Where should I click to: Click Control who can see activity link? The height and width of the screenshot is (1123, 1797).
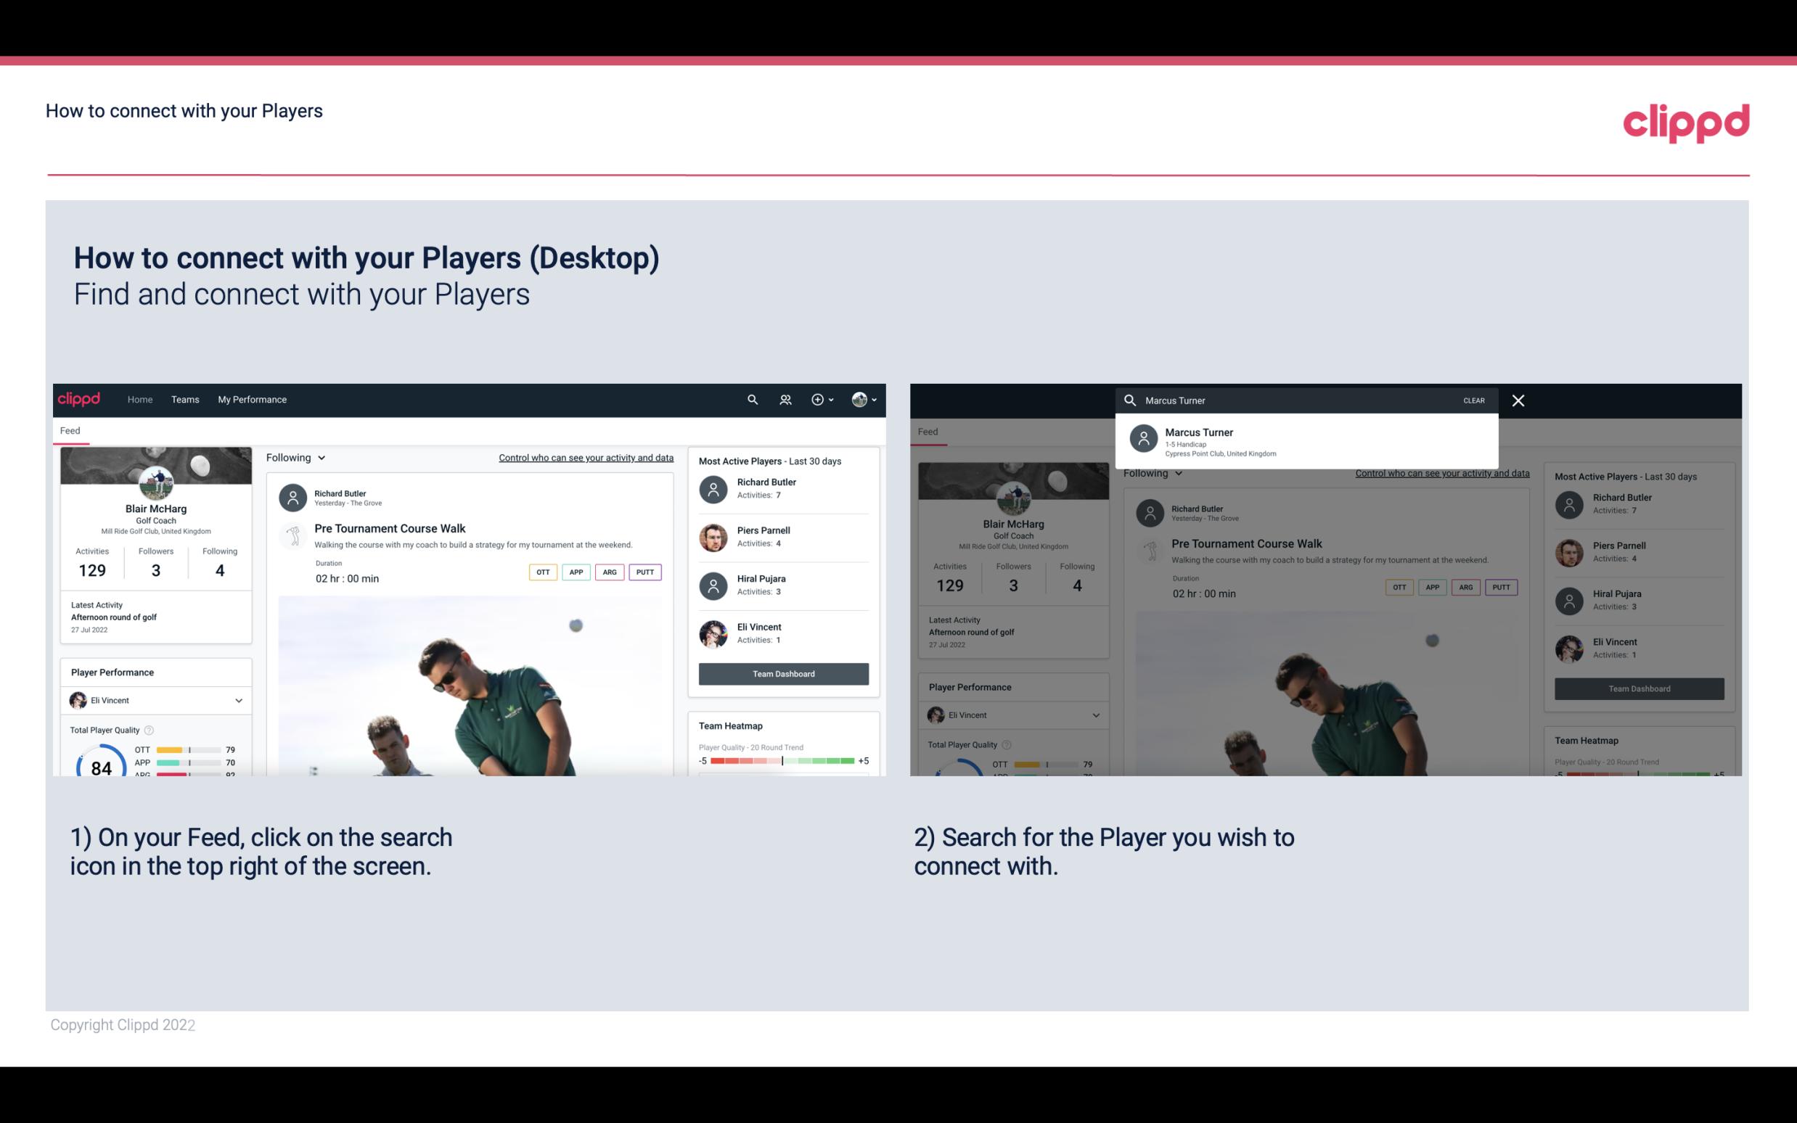tap(585, 457)
